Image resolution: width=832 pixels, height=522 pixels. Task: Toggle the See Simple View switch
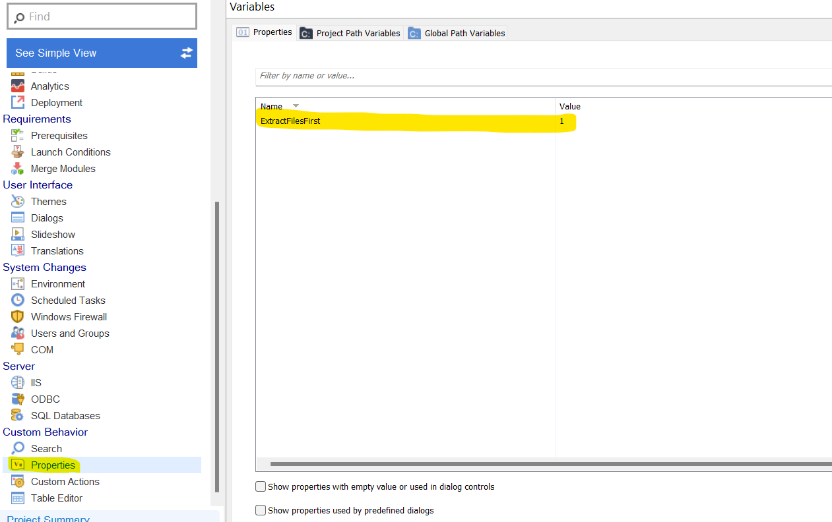click(186, 53)
